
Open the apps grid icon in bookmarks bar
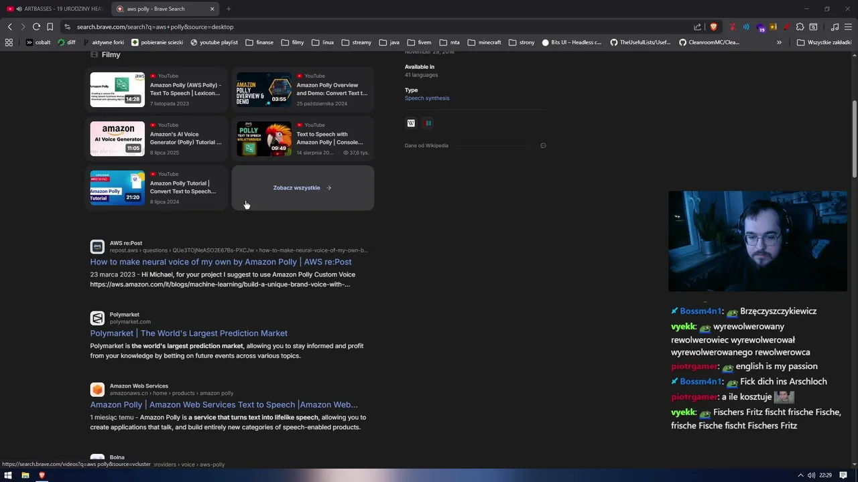[9, 42]
